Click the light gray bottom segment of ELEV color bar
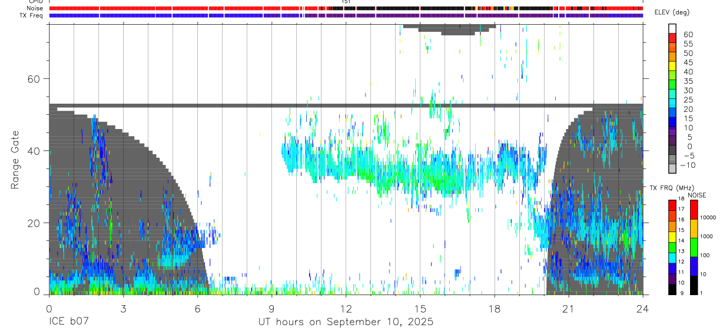This screenshot has height=334, width=723. (672, 168)
